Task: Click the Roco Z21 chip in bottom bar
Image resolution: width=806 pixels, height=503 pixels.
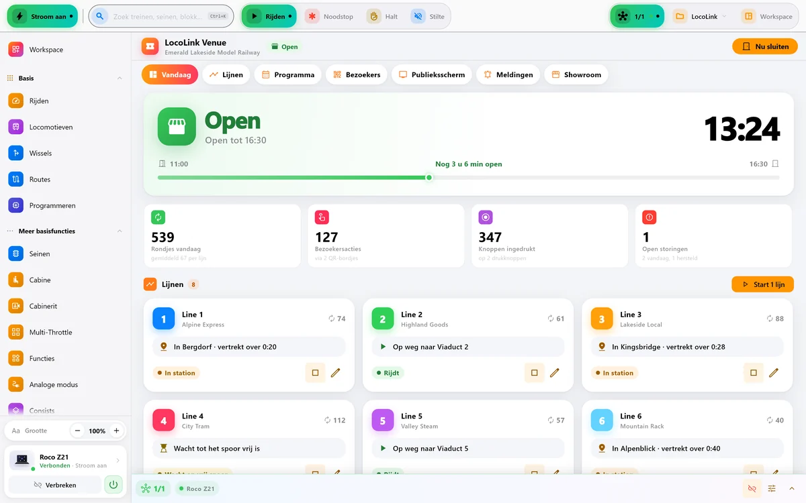Action: (197, 489)
